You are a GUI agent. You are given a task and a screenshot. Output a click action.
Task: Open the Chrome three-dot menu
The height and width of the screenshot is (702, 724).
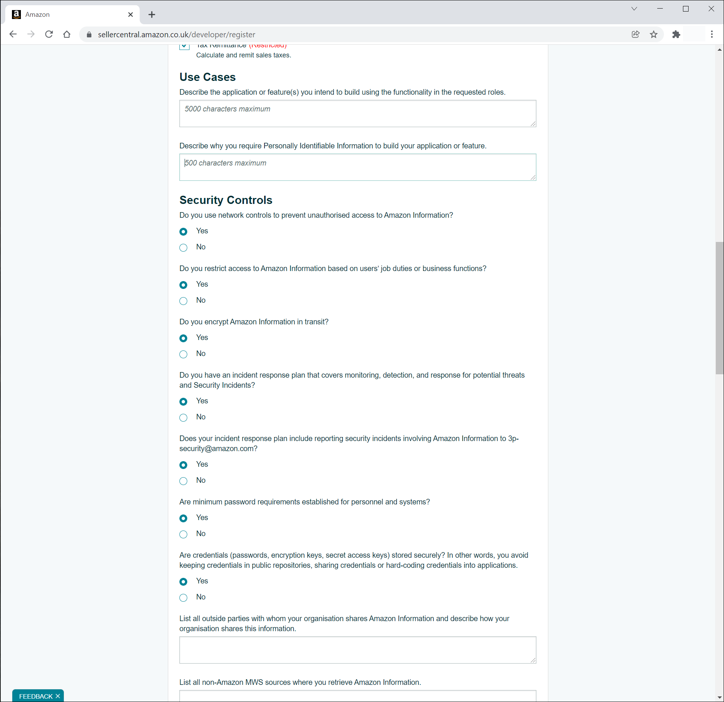[x=712, y=34]
